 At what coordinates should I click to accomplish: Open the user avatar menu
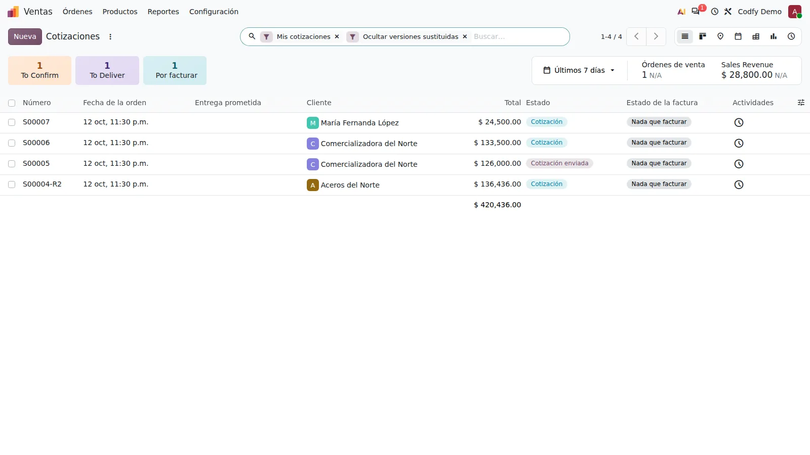[795, 12]
